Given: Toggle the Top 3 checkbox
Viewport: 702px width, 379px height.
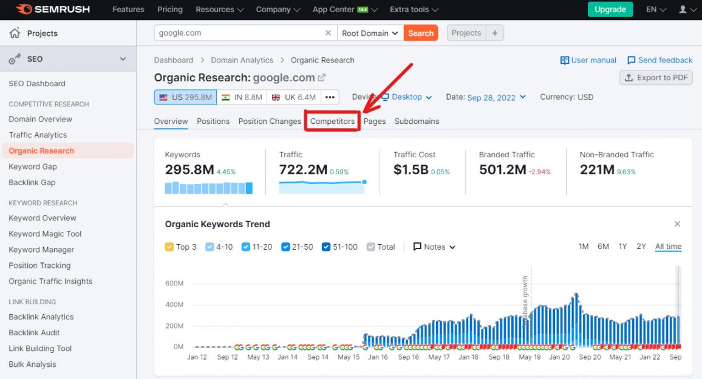Looking at the screenshot, I should click(x=169, y=247).
